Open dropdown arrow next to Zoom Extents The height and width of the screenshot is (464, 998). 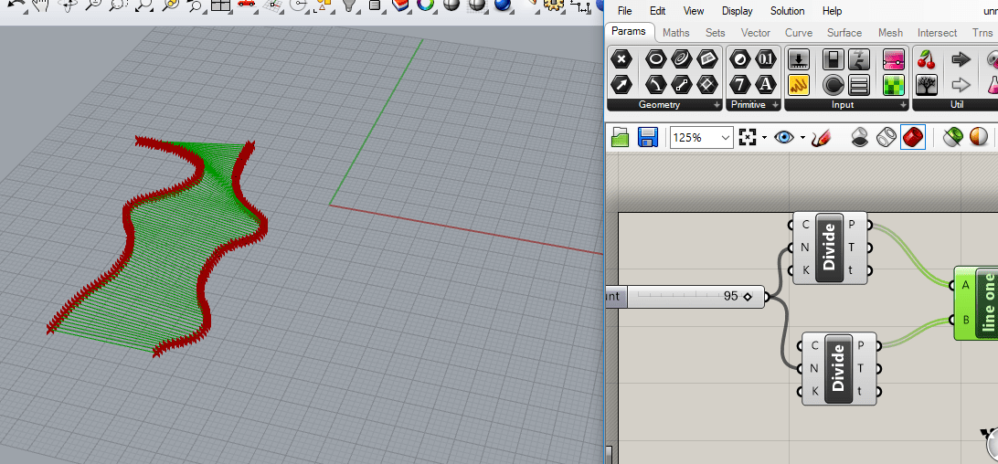[763, 138]
